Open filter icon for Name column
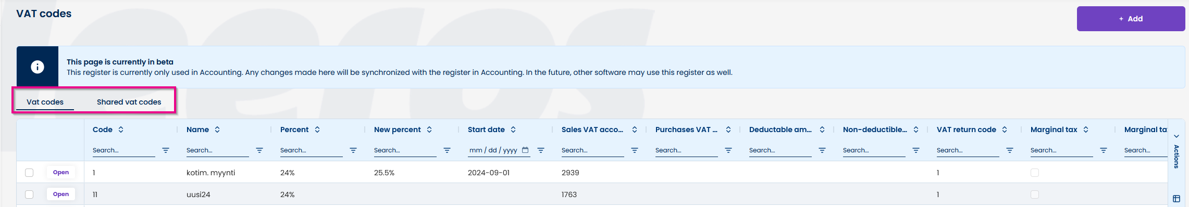Image resolution: width=1189 pixels, height=207 pixels. [259, 150]
